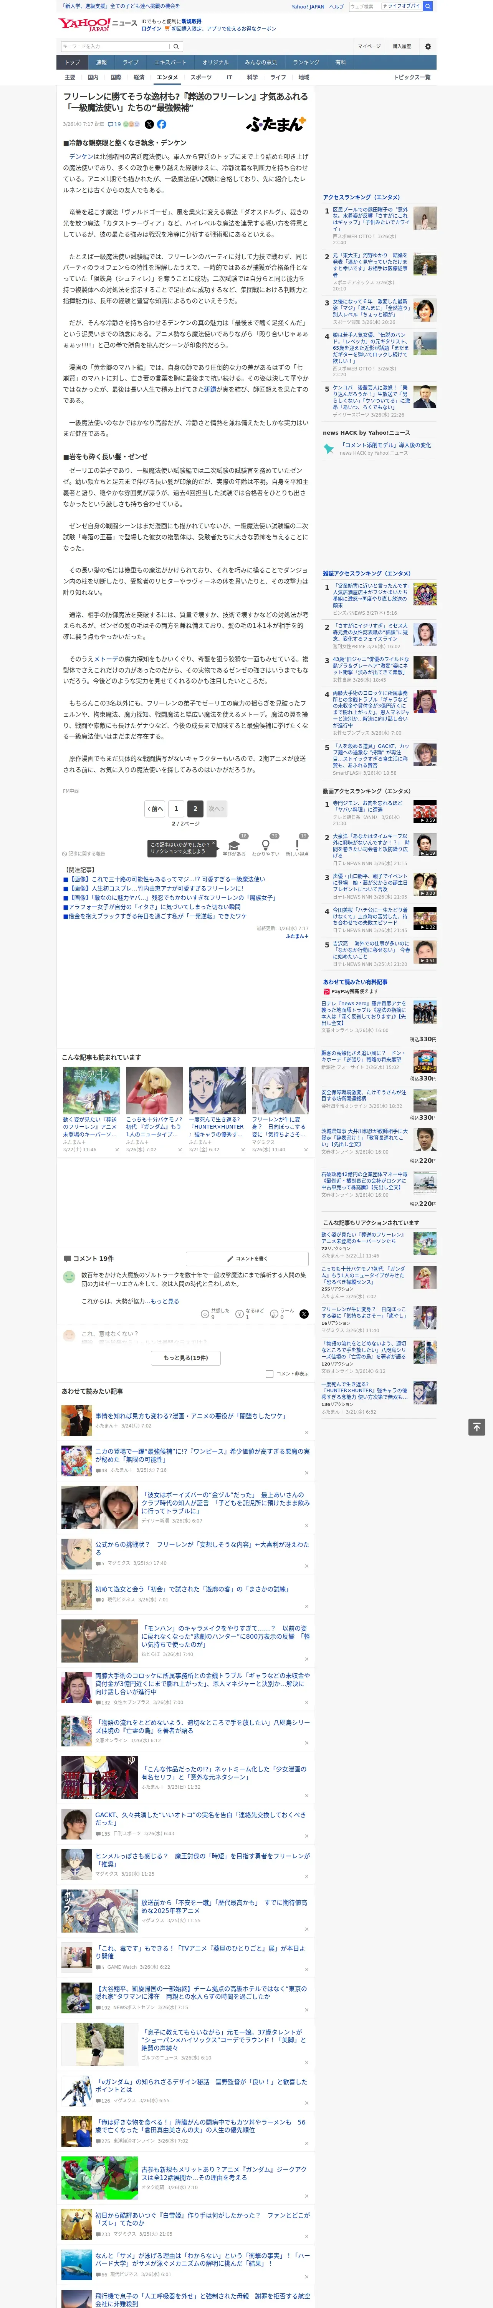Click the うーん reaction on comment
Viewport: 493px width, 2308px height.
pyautogui.click(x=283, y=1314)
